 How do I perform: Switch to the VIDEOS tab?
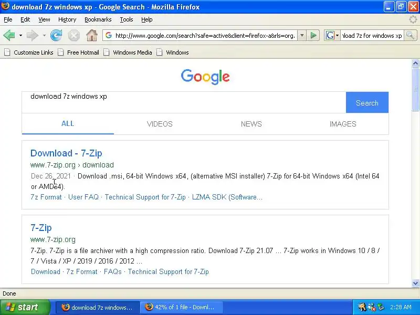[160, 124]
